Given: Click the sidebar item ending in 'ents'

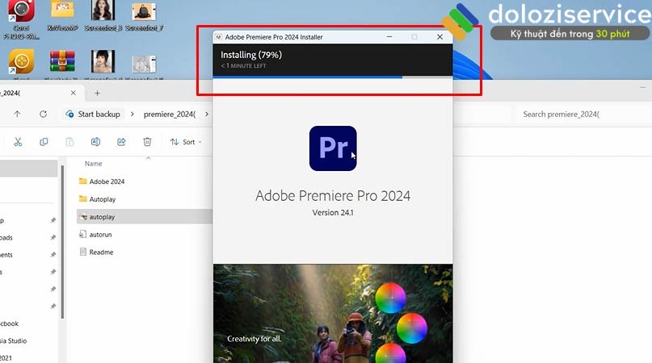Looking at the screenshot, I should (6, 255).
